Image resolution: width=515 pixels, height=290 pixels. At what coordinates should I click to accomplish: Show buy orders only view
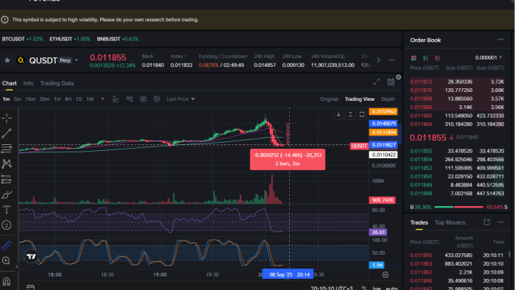(x=426, y=58)
